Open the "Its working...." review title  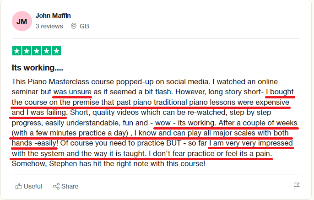pyautogui.click(x=37, y=68)
